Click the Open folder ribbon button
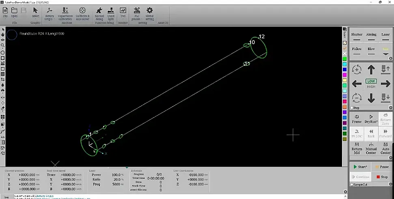Screen dimensions: 394x199 14,12
